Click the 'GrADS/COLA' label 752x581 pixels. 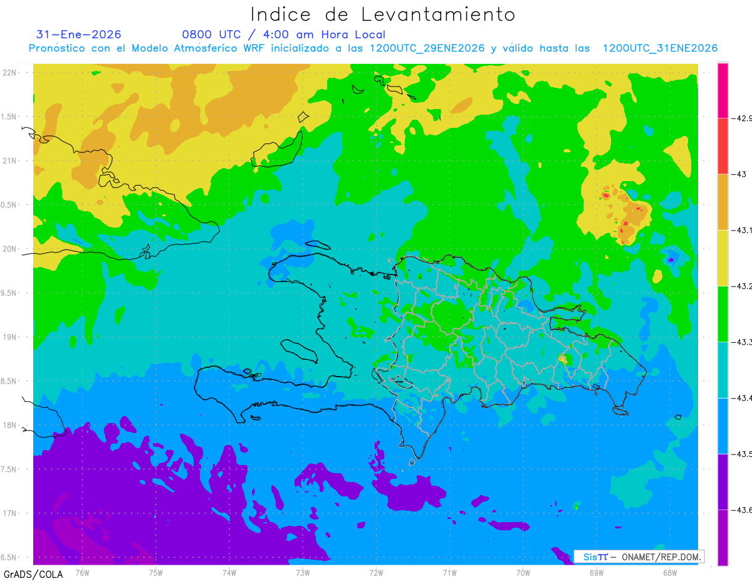33,574
